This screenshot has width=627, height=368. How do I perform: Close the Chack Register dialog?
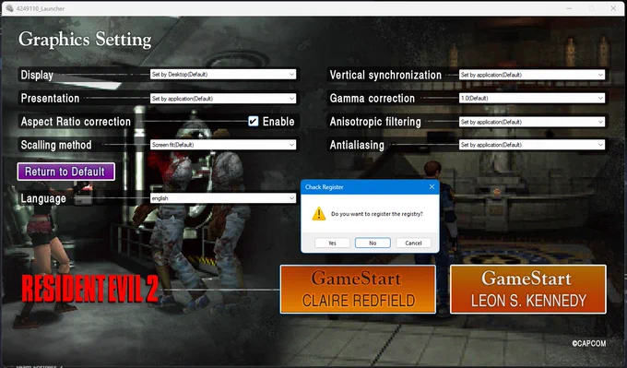432,187
